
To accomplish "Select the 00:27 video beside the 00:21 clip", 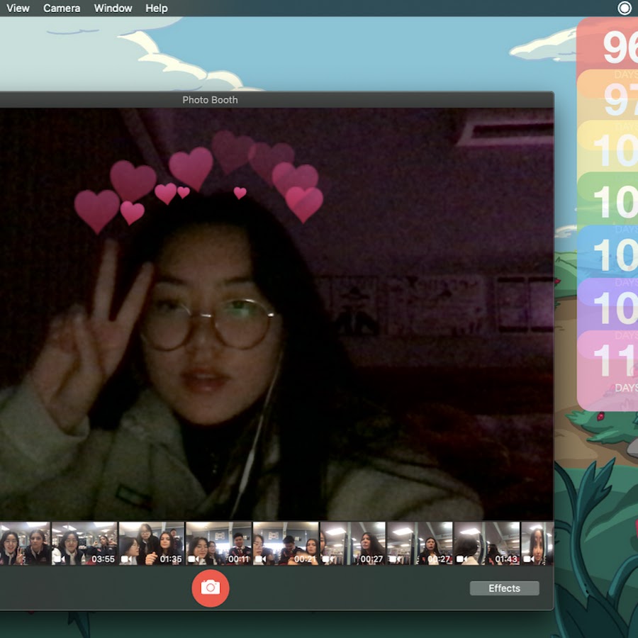I will 353,543.
